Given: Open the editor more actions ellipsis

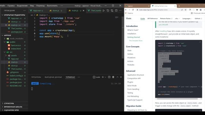Looking at the screenshot, I should pyautogui.click(x=120, y=11).
